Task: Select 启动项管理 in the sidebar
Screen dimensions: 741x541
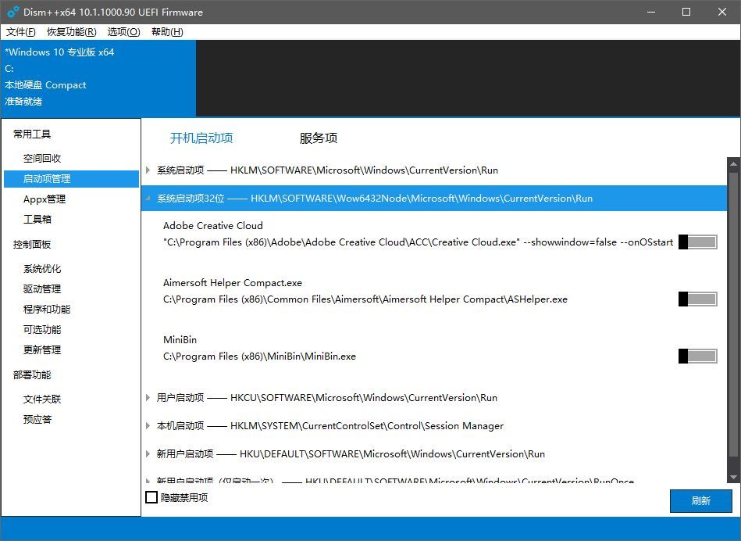Action: point(71,179)
